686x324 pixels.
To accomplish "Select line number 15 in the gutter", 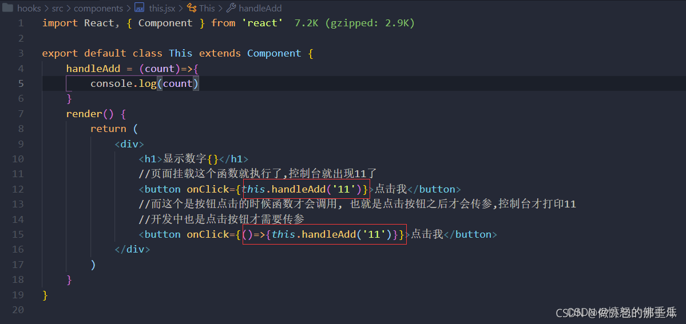I will click(x=18, y=234).
